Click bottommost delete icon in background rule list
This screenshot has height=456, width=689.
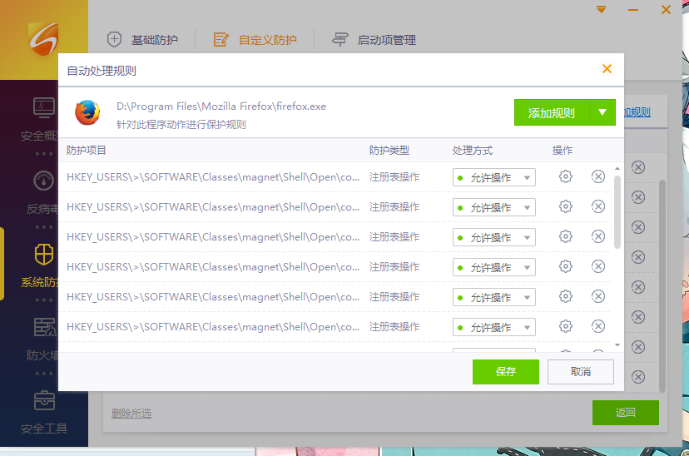click(638, 377)
